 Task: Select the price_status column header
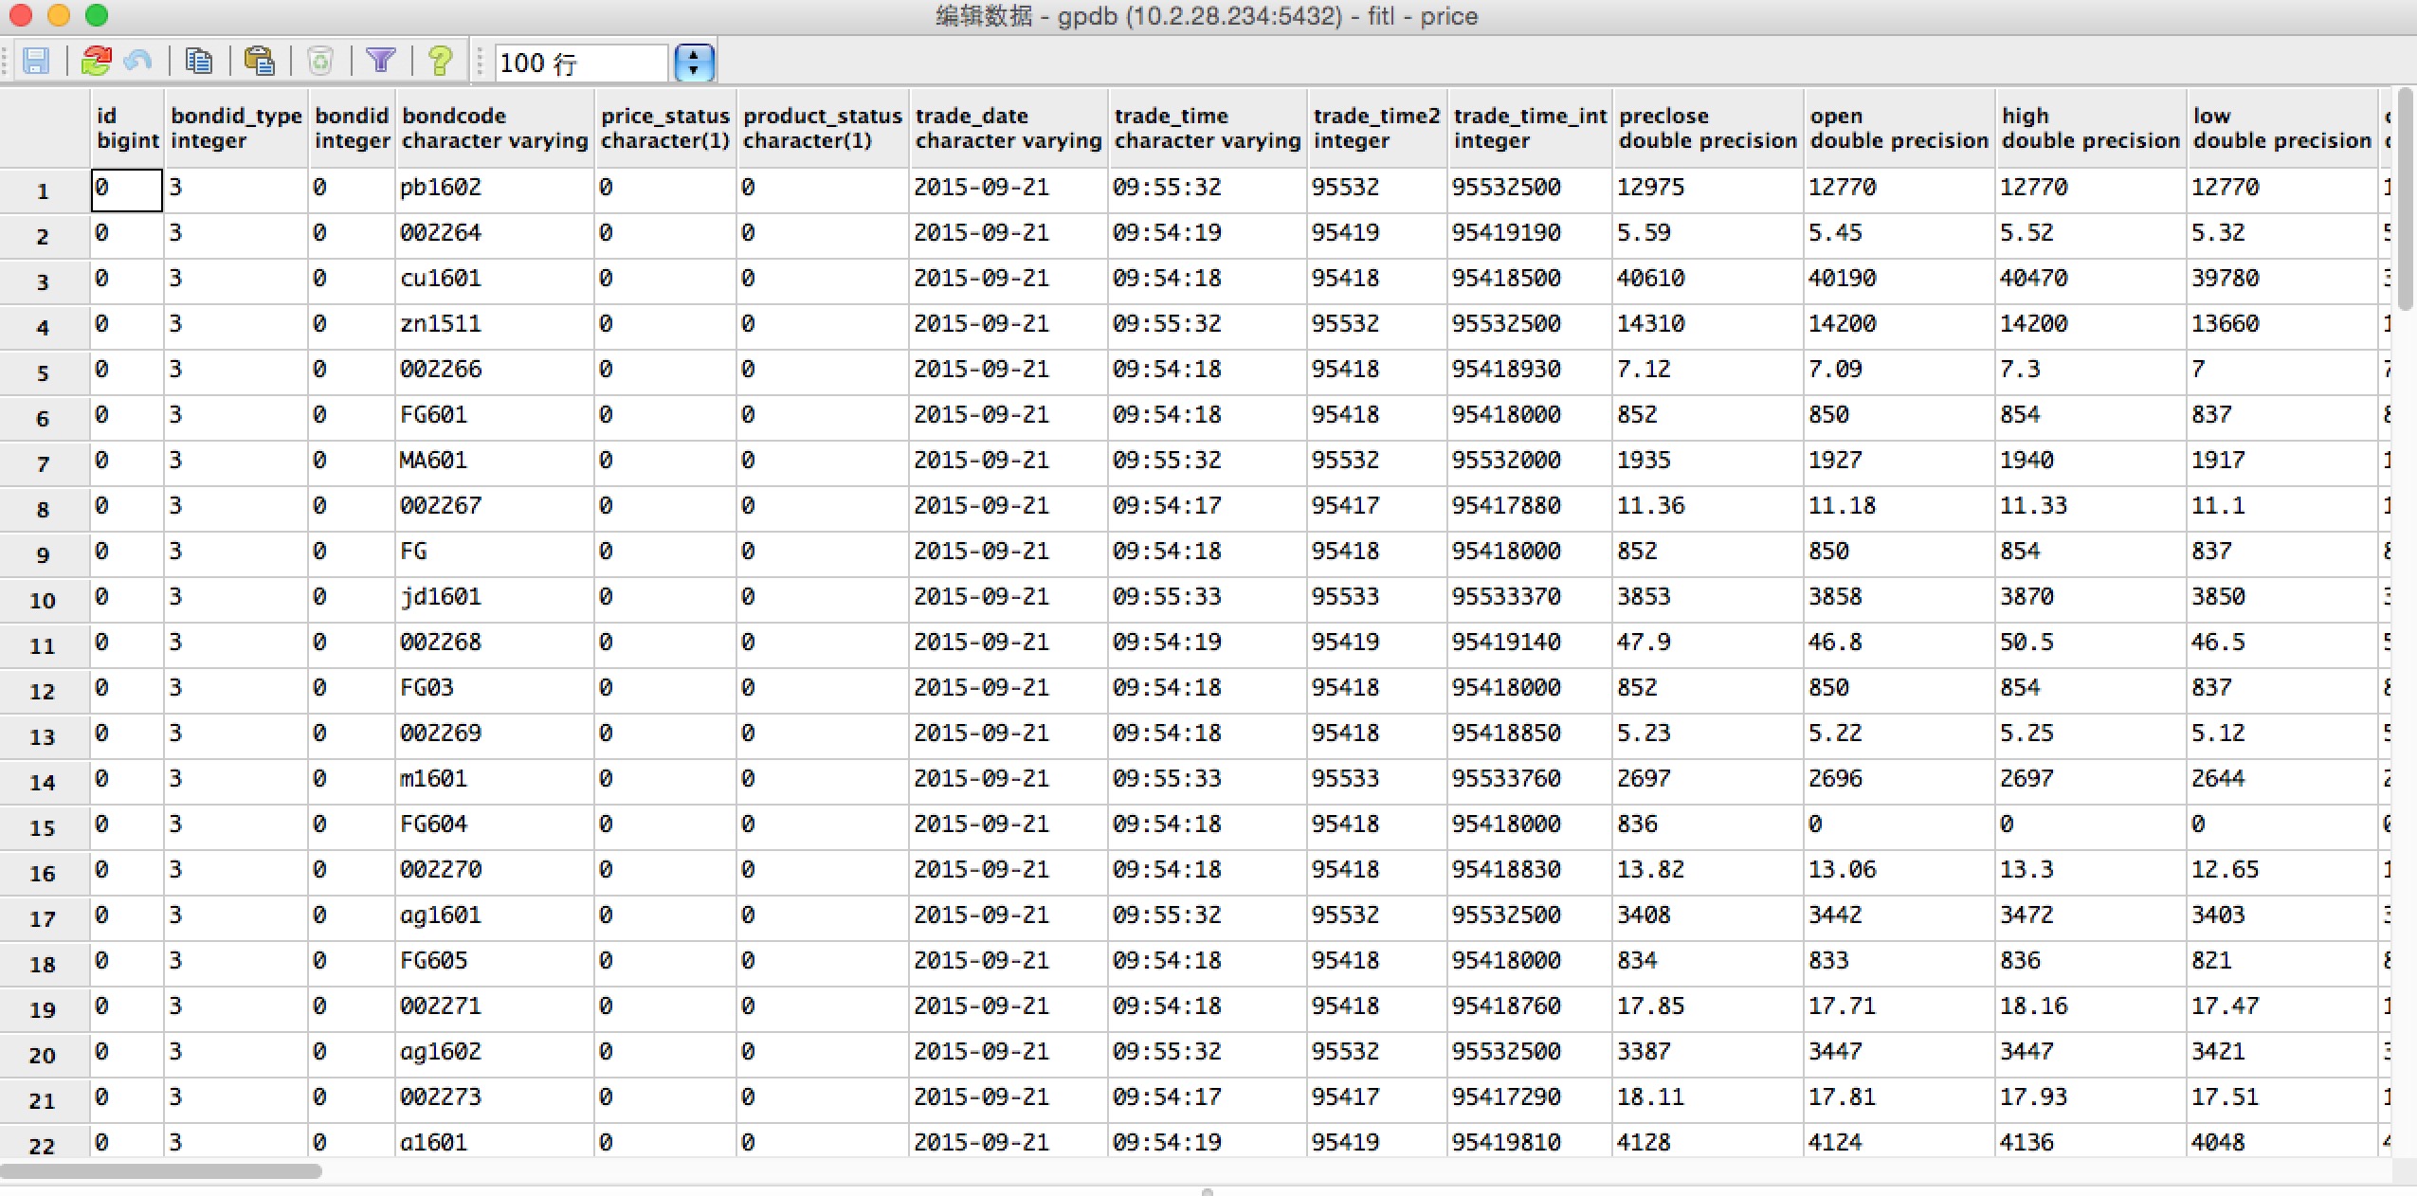click(665, 129)
